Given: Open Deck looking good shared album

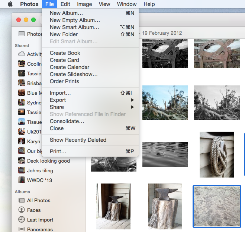Looking at the screenshot, I should [x=48, y=161].
